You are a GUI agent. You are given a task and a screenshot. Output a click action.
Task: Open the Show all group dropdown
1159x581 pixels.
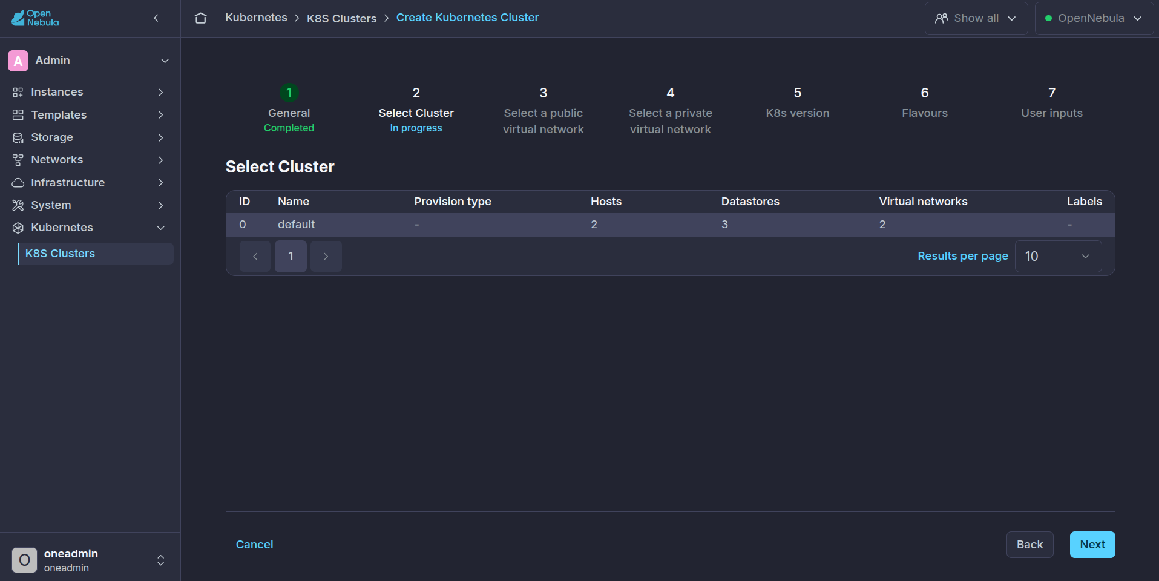(x=976, y=18)
